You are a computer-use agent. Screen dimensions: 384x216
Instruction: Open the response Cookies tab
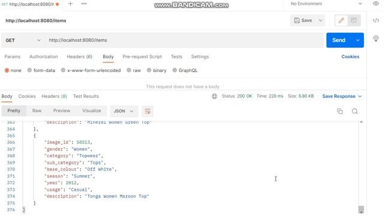[27, 96]
